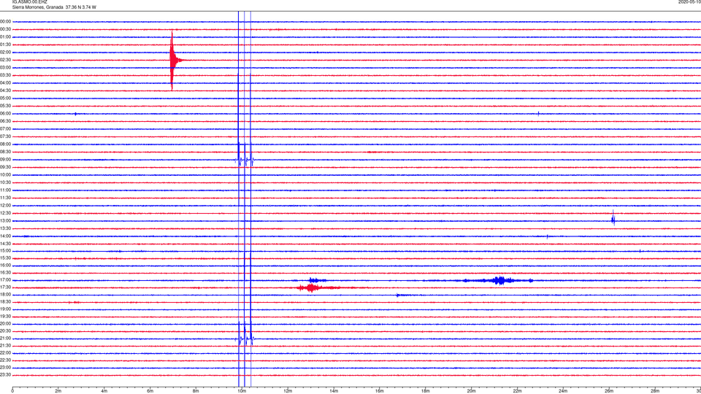Click the 11:00 time label
The image size is (701, 394).
tap(5, 190)
